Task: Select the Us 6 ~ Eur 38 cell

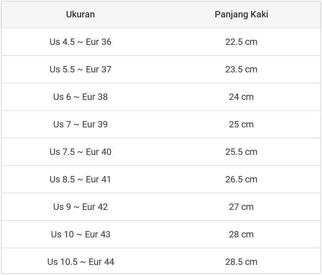Action: [80, 97]
